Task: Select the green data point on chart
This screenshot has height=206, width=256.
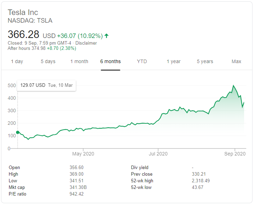Action: pyautogui.click(x=17, y=132)
